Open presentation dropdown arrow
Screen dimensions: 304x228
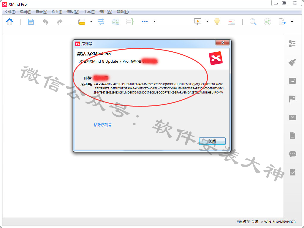207,22
